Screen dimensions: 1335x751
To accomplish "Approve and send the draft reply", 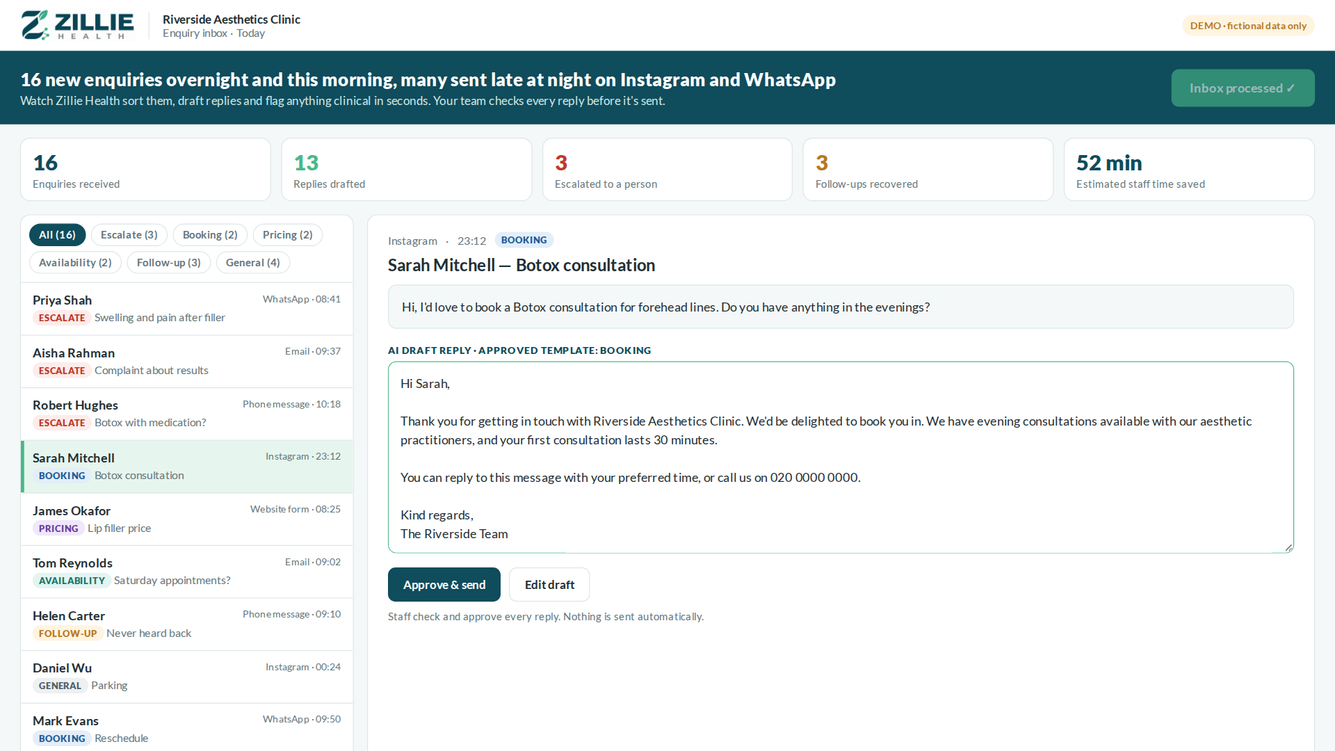I will tap(444, 585).
